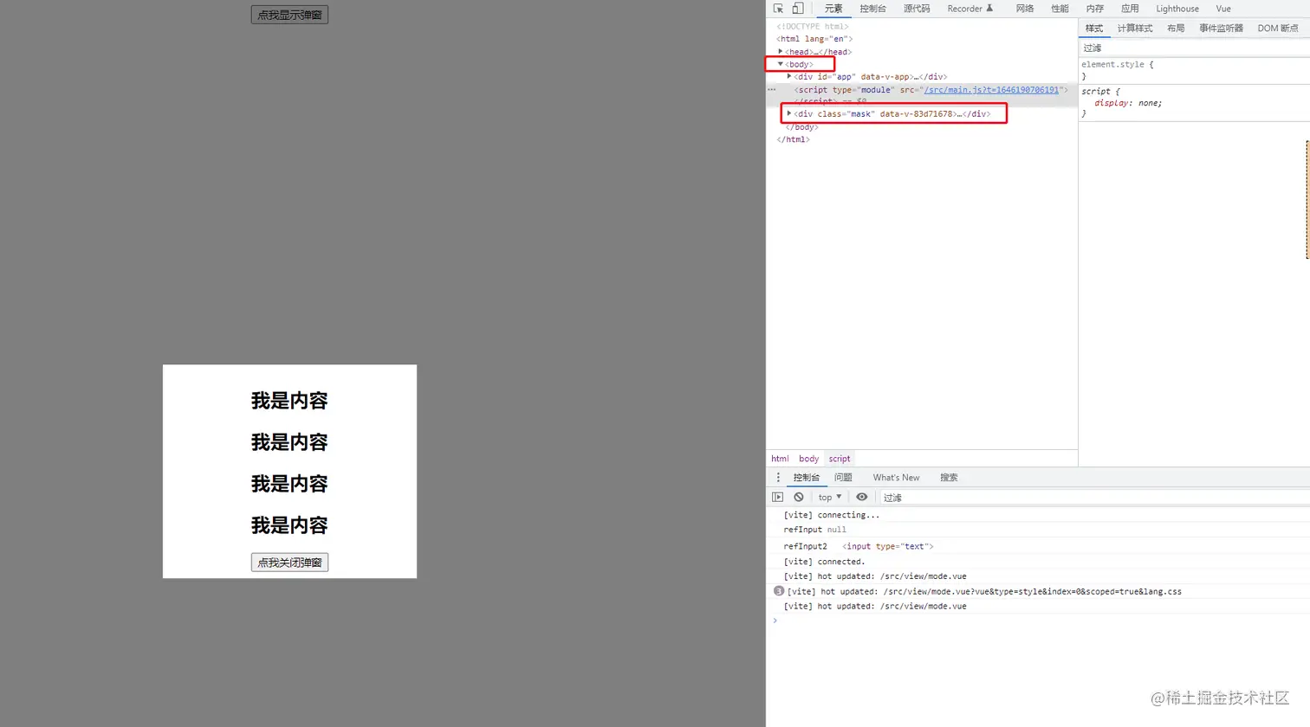The height and width of the screenshot is (727, 1310).
Task: Click the first 我是内容 heading in the modal
Action: click(289, 401)
